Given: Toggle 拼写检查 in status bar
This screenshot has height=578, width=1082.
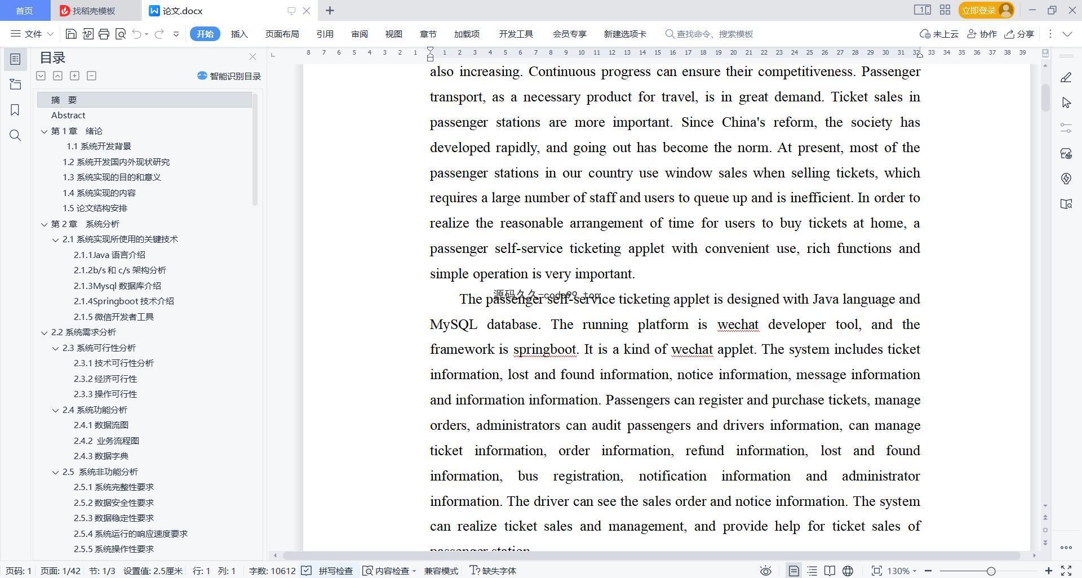Looking at the screenshot, I should 327,571.
